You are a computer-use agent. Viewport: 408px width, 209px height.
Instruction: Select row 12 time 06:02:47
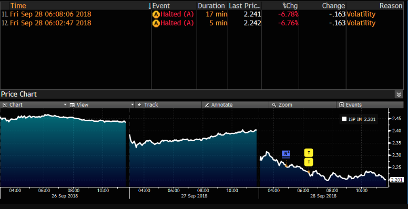pos(50,23)
